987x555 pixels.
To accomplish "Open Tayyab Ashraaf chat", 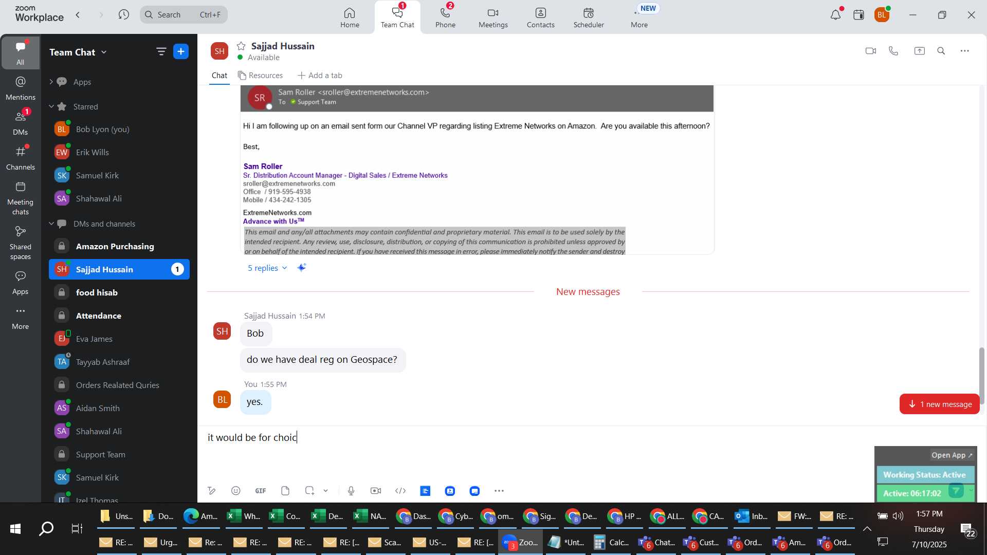I will point(119,362).
